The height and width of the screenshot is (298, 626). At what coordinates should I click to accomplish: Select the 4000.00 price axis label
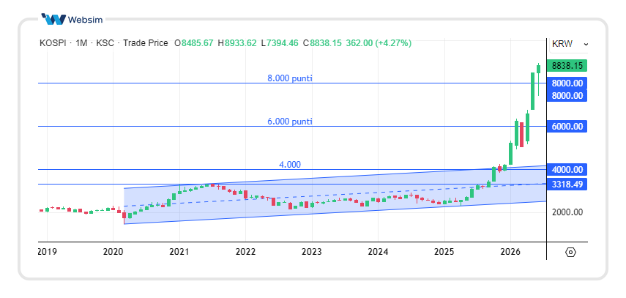click(567, 170)
